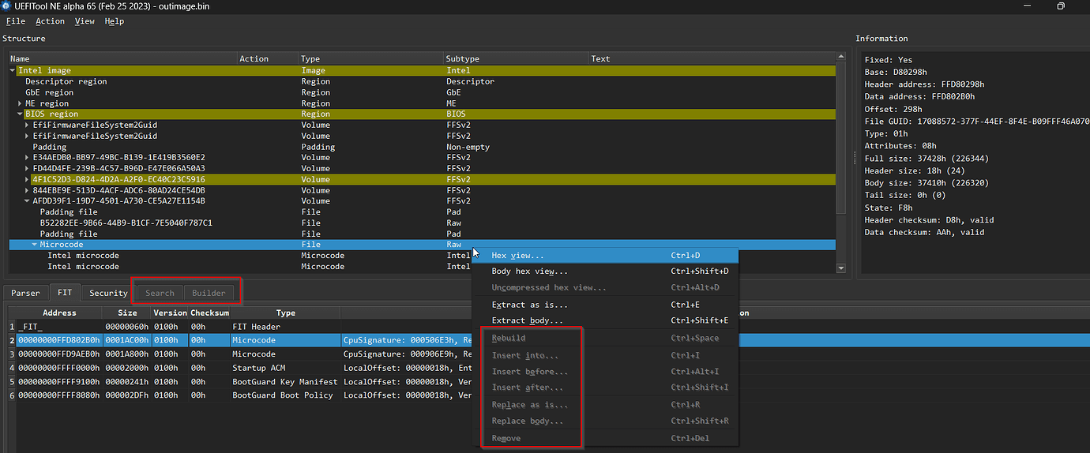Switch to the FIT tab

click(65, 293)
